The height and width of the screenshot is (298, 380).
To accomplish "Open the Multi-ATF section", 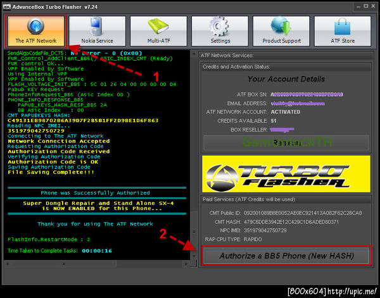I will click(x=158, y=31).
